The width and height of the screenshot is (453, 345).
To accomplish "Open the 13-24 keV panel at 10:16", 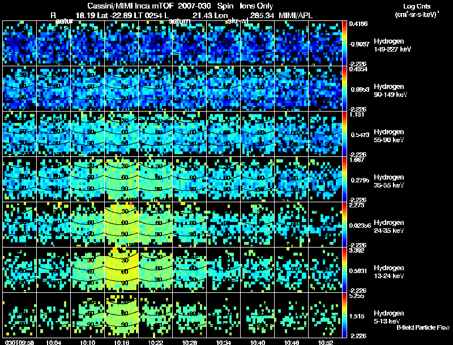I will [x=122, y=270].
